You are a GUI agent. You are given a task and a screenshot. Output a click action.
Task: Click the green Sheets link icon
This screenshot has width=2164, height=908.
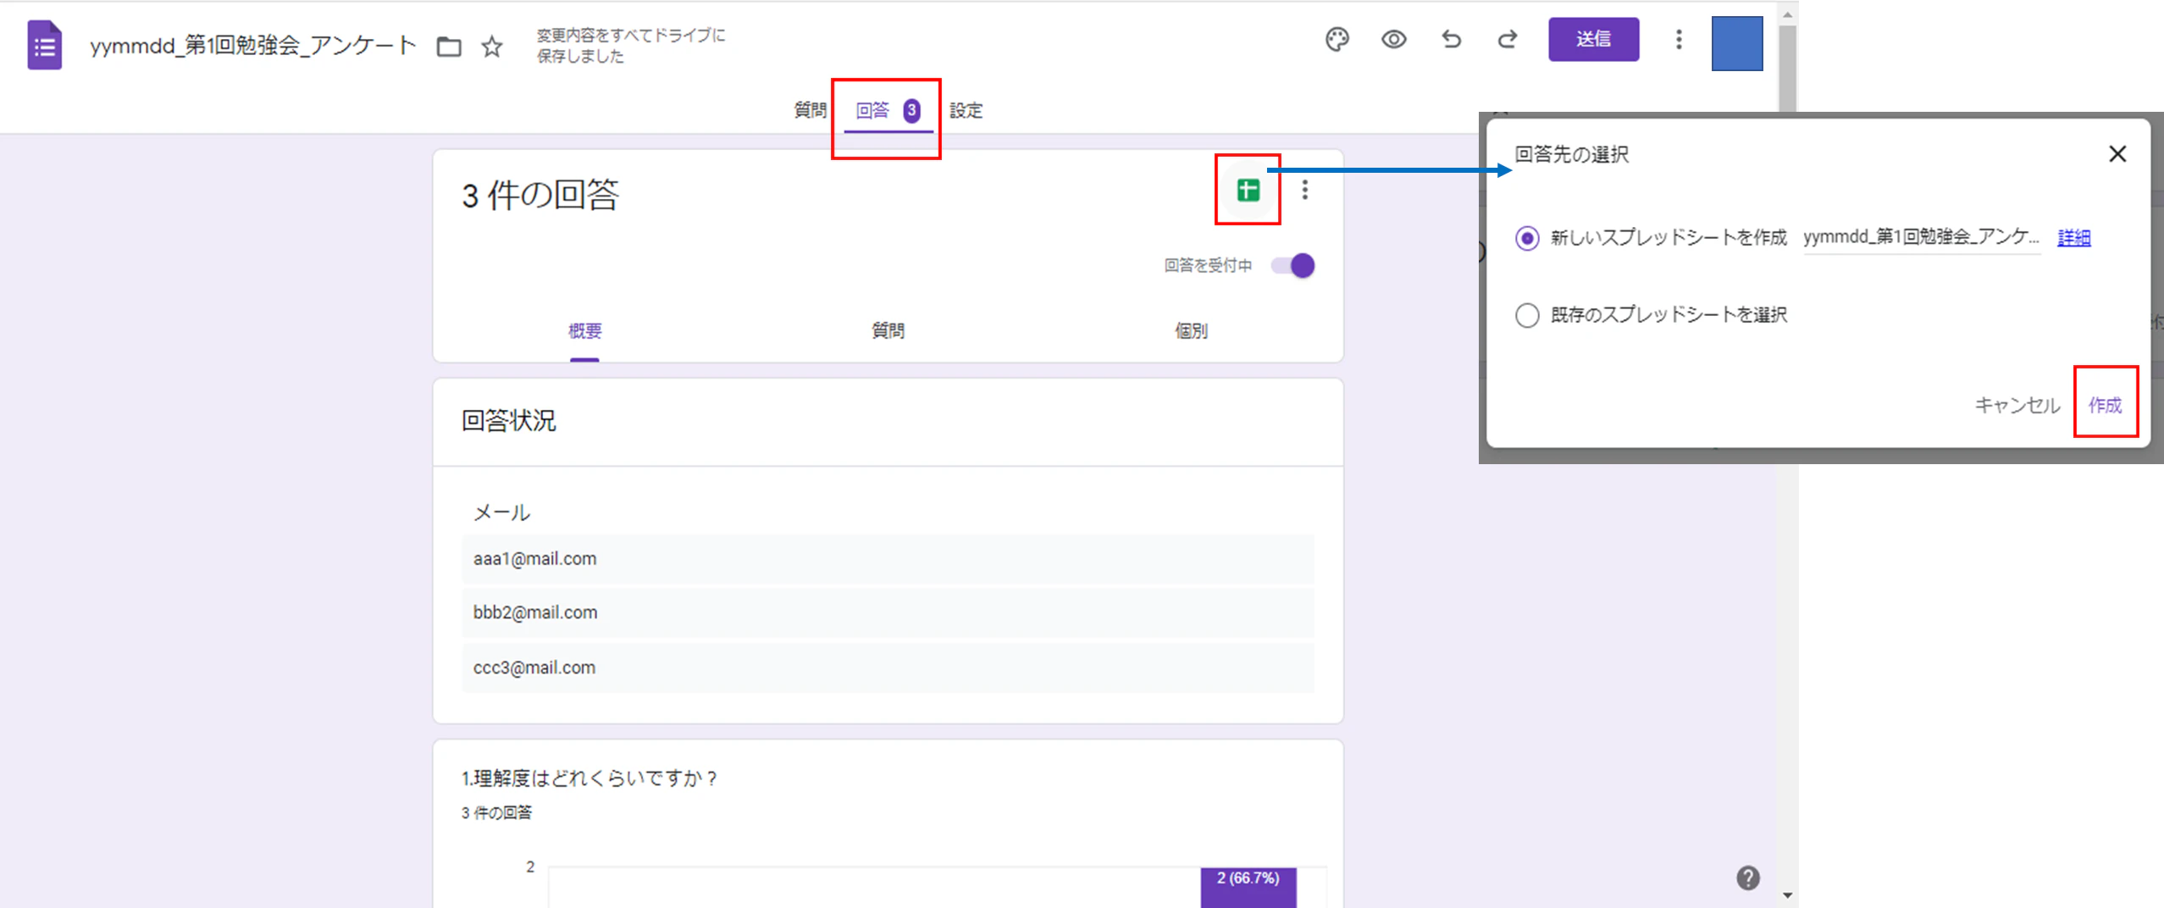pos(1248,190)
